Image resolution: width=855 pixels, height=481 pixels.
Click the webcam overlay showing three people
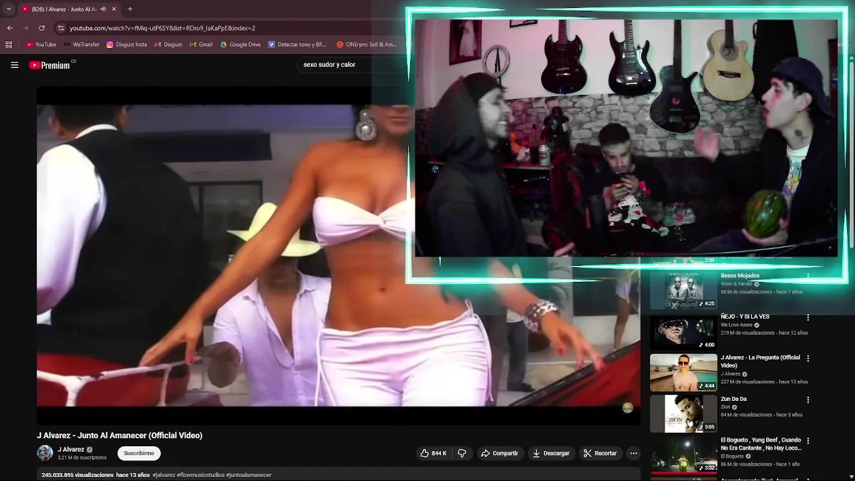coord(626,138)
